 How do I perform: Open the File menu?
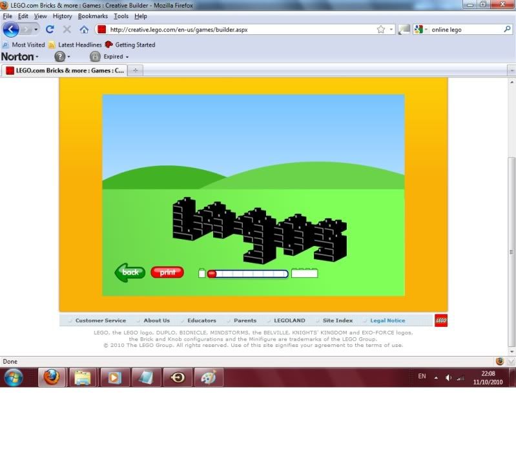click(x=7, y=16)
